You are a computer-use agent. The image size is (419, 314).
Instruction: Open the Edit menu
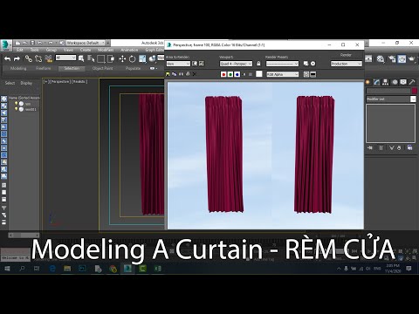(x=19, y=50)
